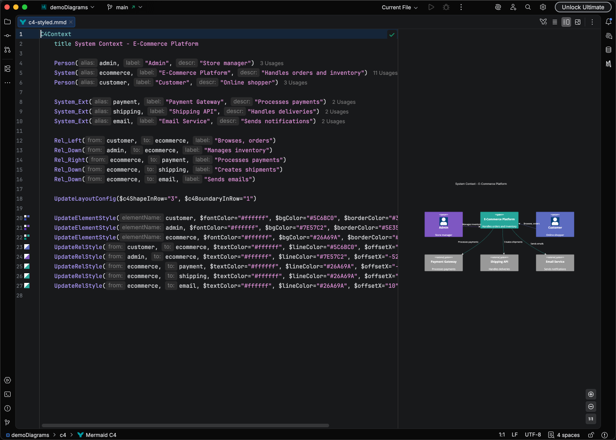Open the demoDiagrams project dropdown
Image resolution: width=616 pixels, height=440 pixels.
click(x=68, y=7)
